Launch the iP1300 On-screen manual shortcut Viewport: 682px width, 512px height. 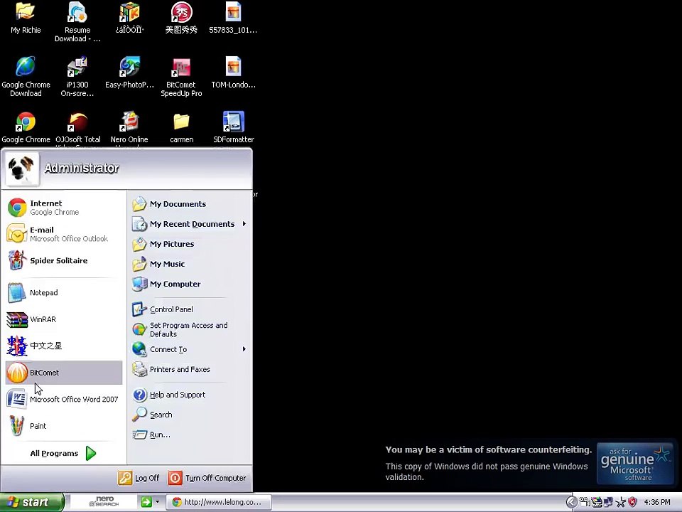click(x=77, y=77)
